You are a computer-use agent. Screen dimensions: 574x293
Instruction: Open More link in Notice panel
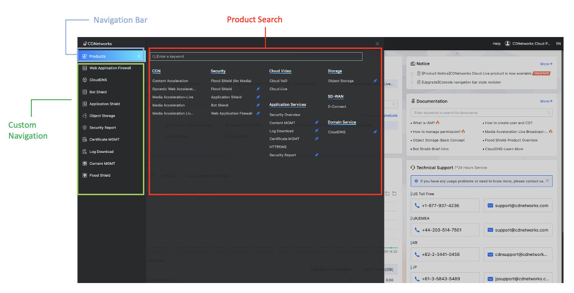tap(546, 64)
